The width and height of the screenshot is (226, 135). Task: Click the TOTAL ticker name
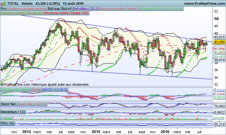(13, 3)
